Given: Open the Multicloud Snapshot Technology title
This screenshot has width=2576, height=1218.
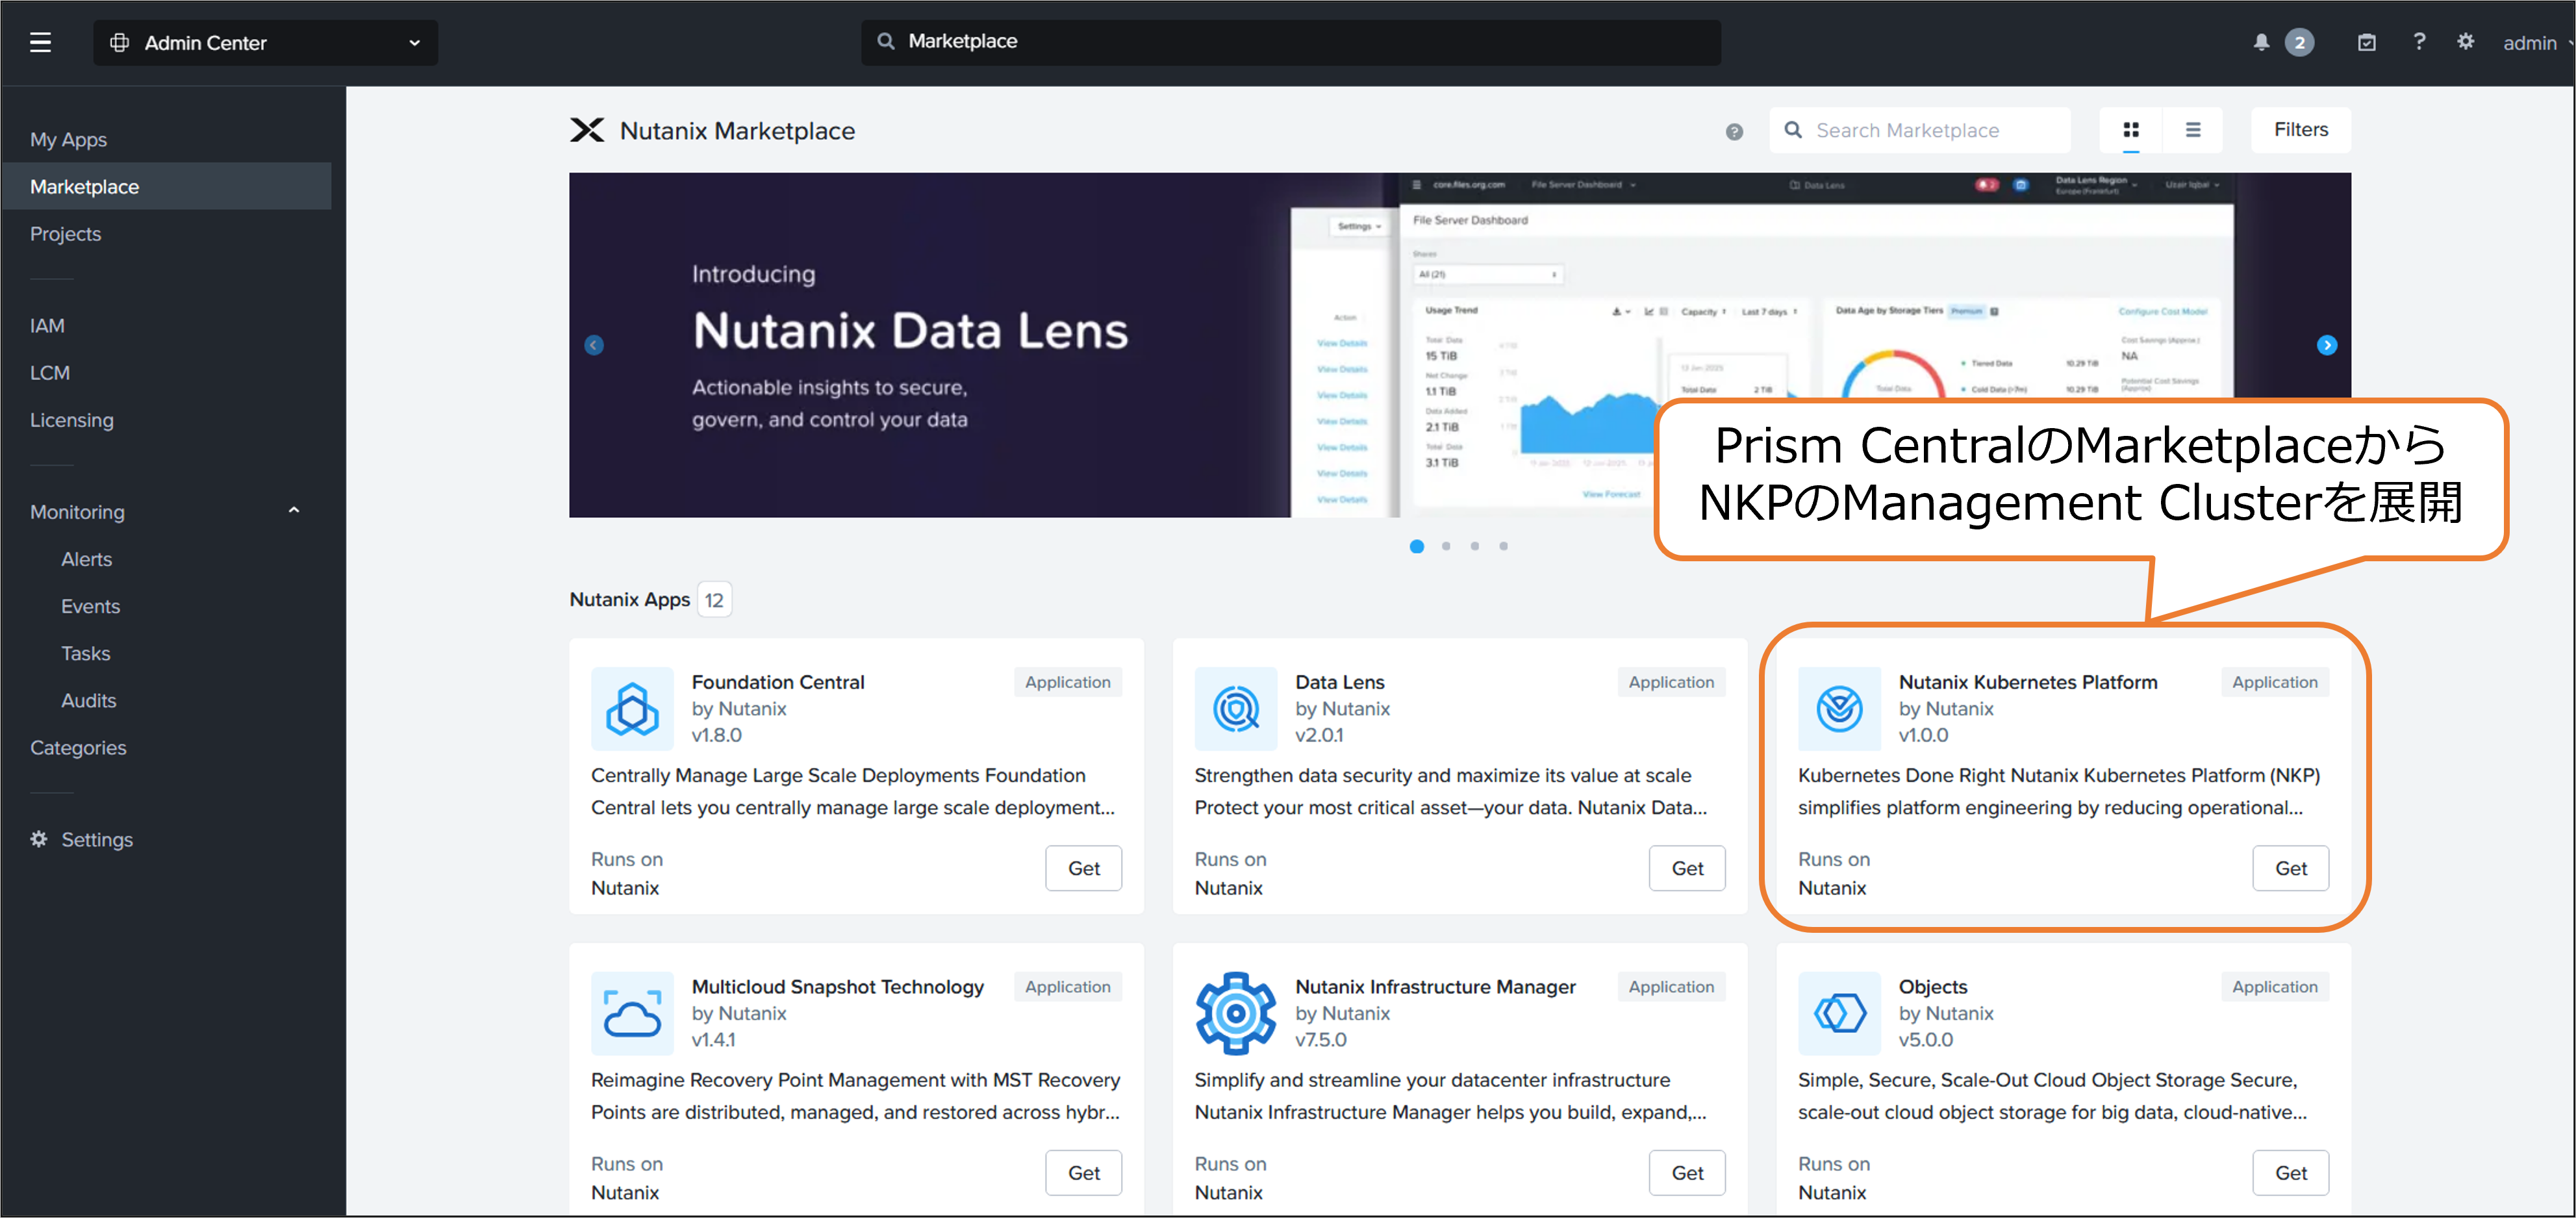Looking at the screenshot, I should tap(837, 987).
